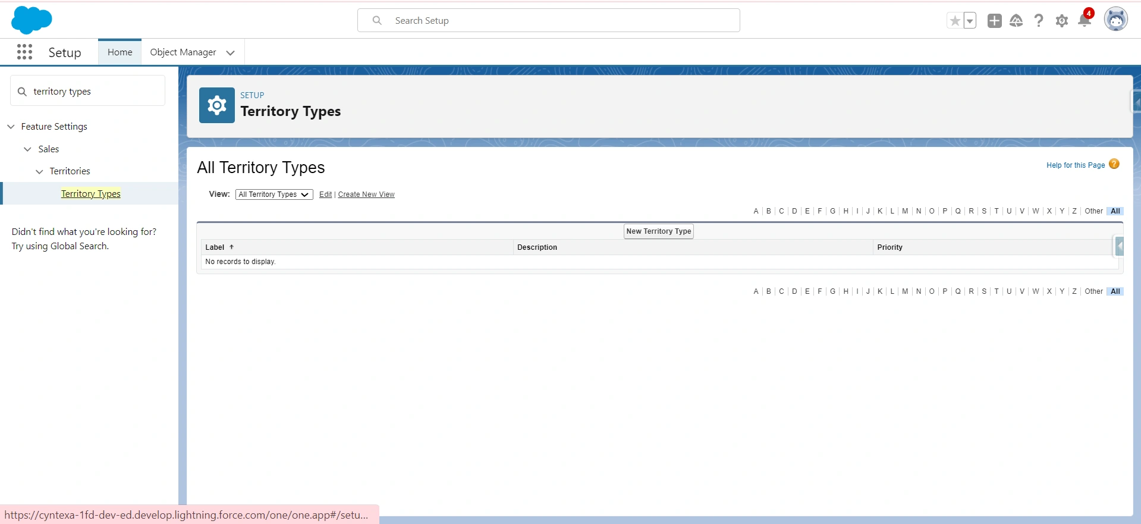Collapse the Territories tree node
This screenshot has height=524, width=1141.
(x=39, y=172)
